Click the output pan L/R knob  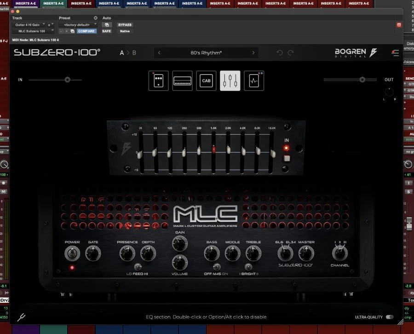coord(389,92)
